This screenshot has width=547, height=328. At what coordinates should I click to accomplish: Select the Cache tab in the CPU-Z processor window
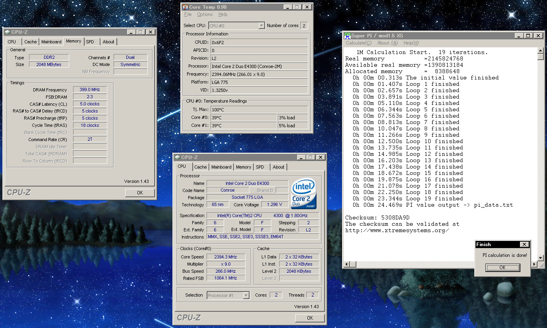200,167
